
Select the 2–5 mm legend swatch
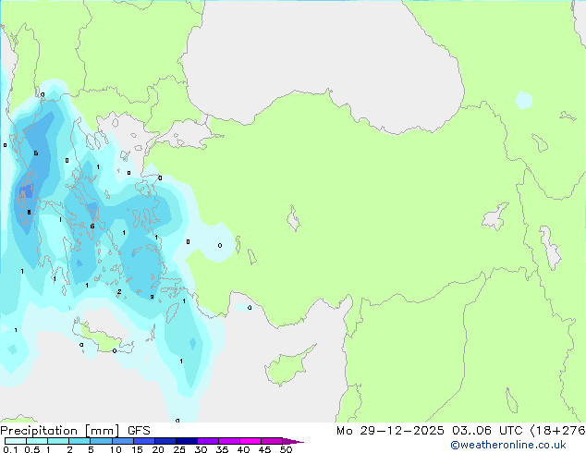point(79,441)
